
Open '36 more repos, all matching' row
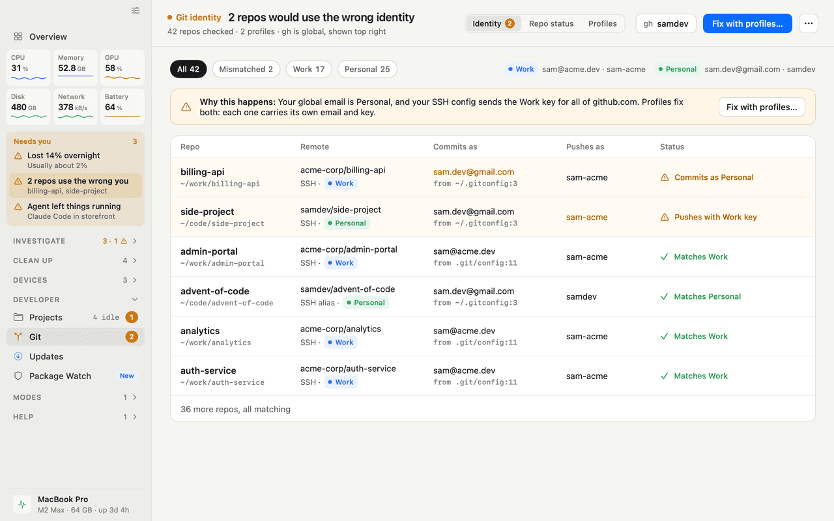(x=493, y=409)
